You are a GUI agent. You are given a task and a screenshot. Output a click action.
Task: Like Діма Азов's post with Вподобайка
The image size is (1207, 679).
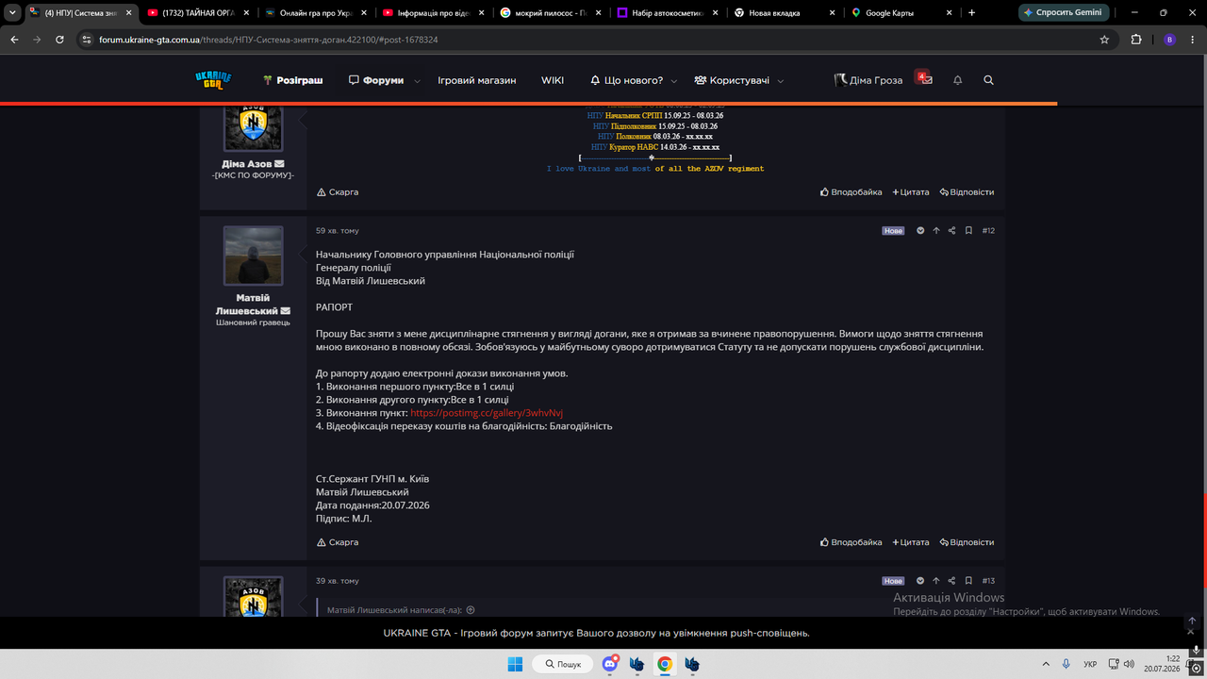coord(851,192)
